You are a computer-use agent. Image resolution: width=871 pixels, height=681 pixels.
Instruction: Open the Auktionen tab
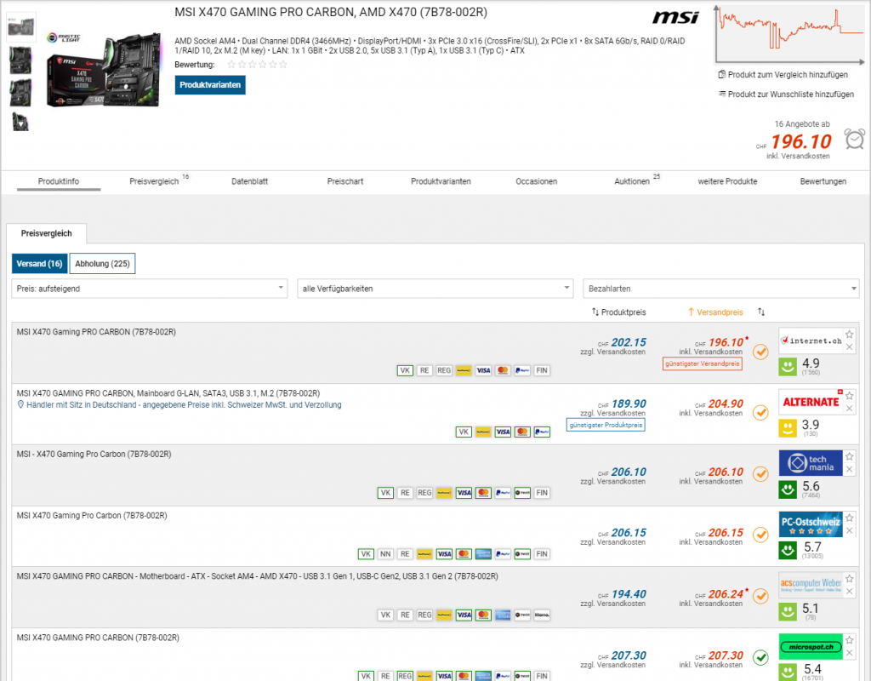point(632,181)
